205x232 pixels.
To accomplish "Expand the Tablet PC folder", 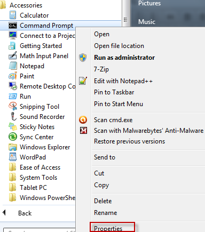I will 33,188.
